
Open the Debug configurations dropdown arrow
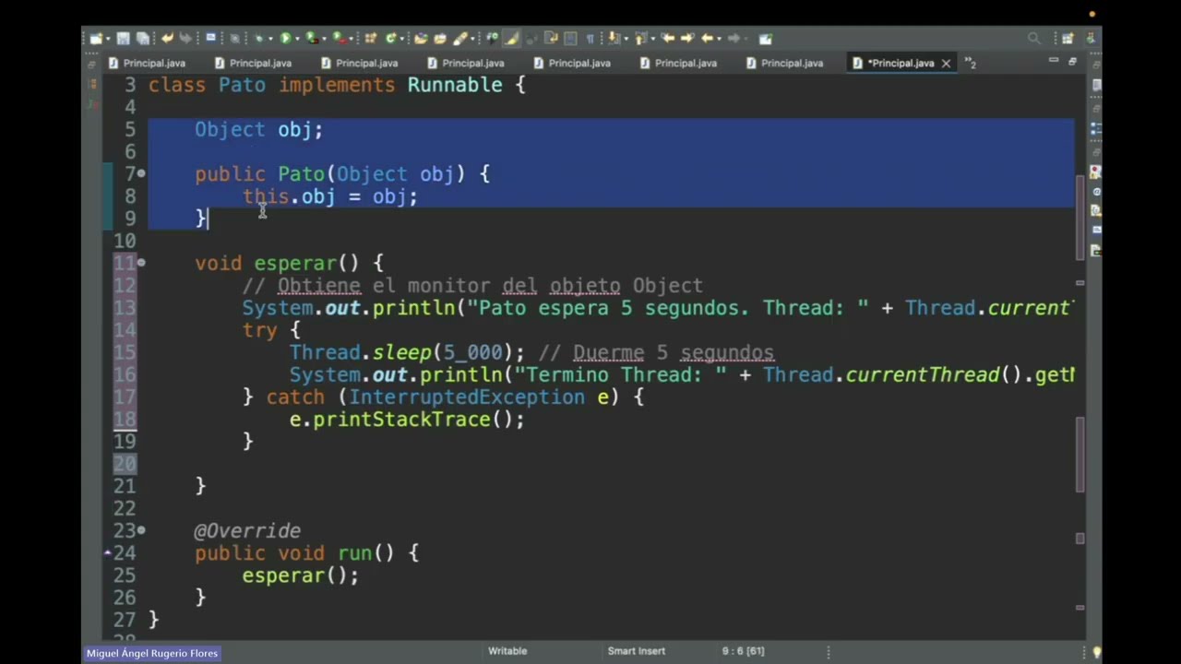click(x=270, y=40)
